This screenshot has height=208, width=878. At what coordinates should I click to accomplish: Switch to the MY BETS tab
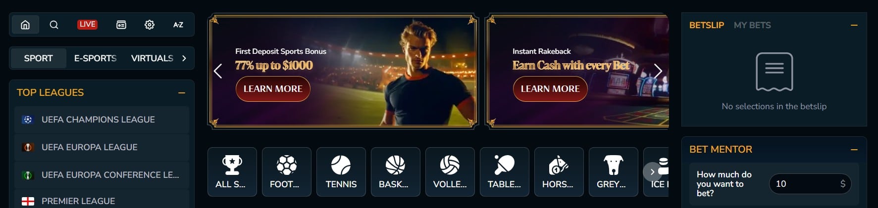752,25
